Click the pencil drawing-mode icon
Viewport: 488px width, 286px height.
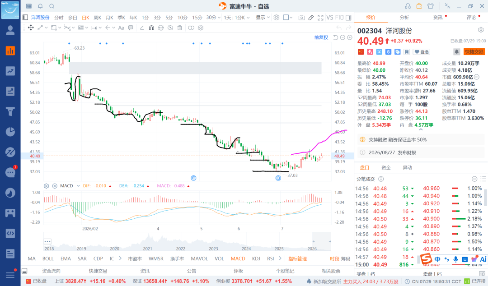pos(311,18)
